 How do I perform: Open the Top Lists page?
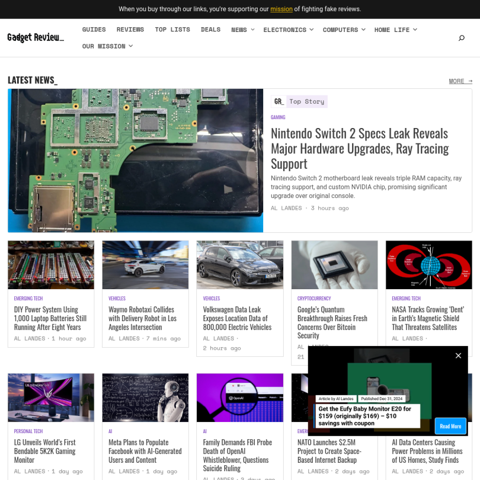click(172, 30)
